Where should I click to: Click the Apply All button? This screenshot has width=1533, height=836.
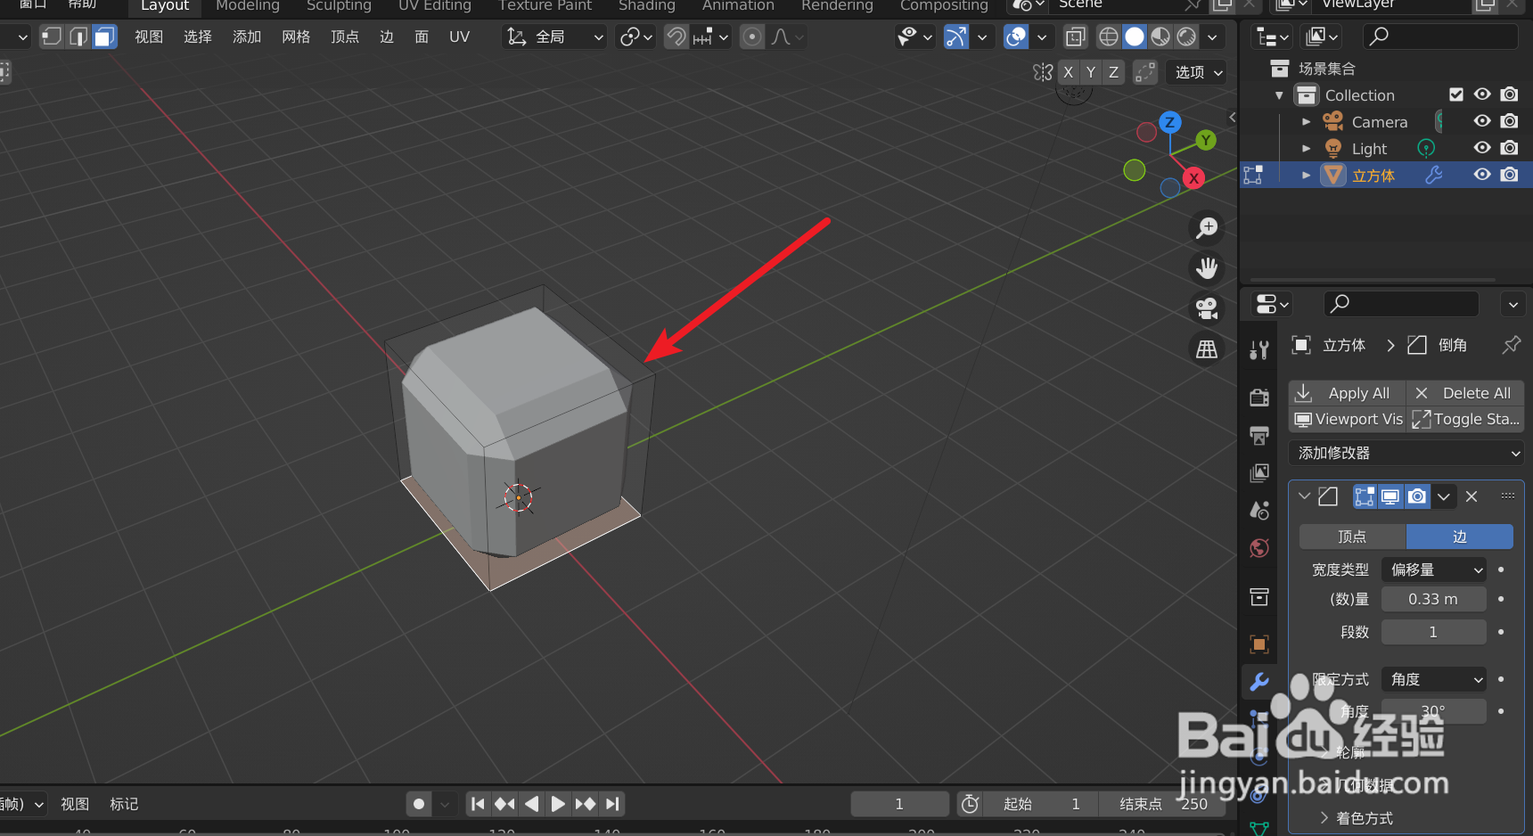pyautogui.click(x=1347, y=393)
